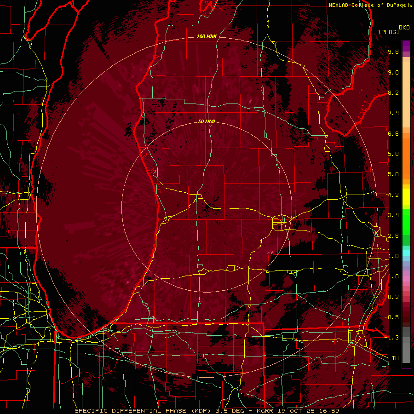This screenshot has width=414, height=414.
Task: Click the 50 NMI range ring label
Action: (x=207, y=121)
